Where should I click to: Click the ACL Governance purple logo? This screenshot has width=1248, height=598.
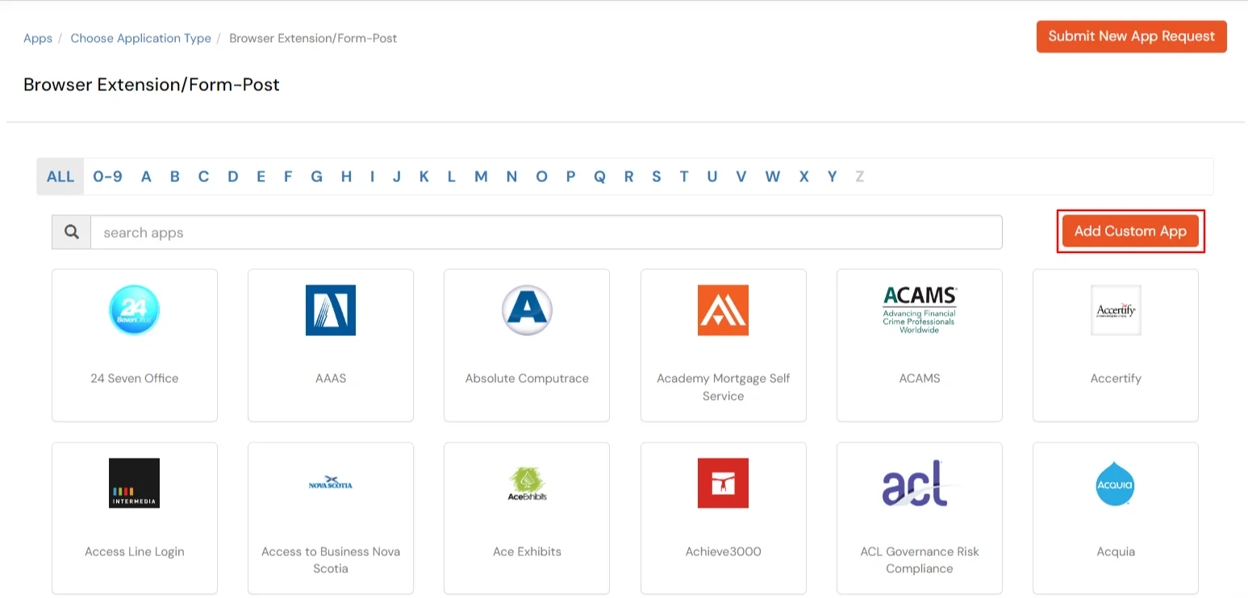pyautogui.click(x=919, y=484)
